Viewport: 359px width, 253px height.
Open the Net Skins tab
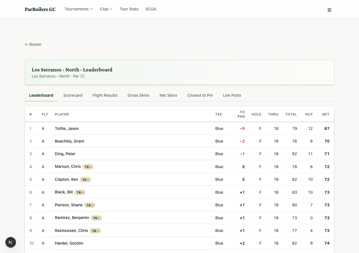pos(168,95)
